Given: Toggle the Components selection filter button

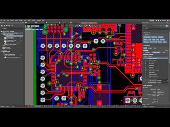Looking at the screenshot, I should [147, 37].
